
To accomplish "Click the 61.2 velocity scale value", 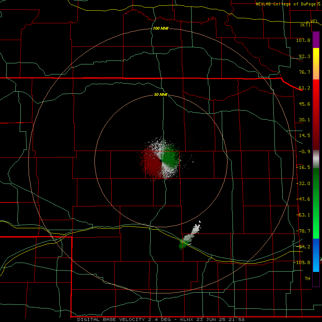I will [304, 88].
